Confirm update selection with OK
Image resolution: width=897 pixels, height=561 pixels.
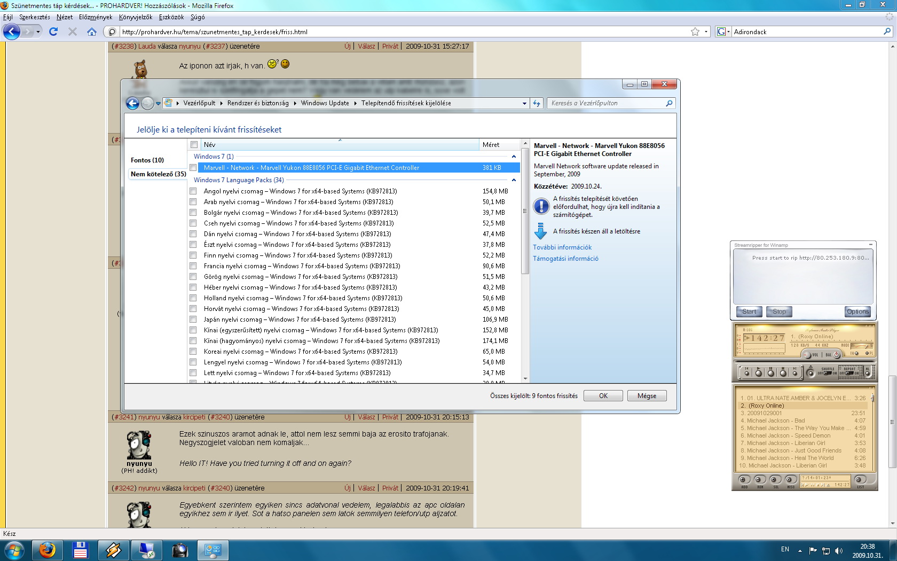click(603, 396)
